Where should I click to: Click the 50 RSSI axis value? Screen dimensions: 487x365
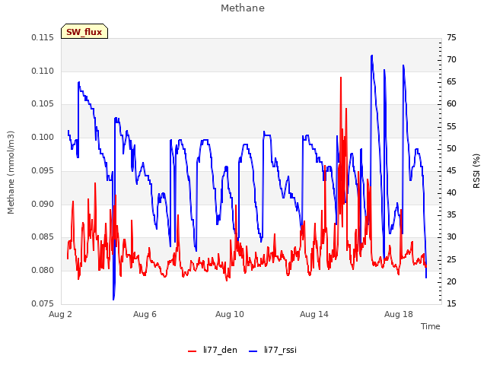pyautogui.click(x=451, y=149)
